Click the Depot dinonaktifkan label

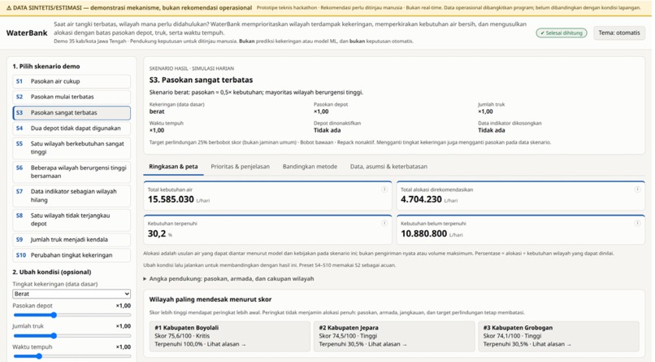click(337, 123)
